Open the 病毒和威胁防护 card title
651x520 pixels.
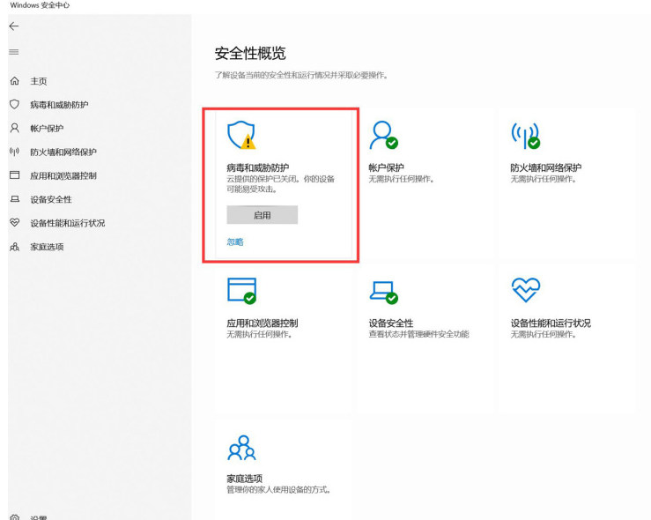(258, 167)
